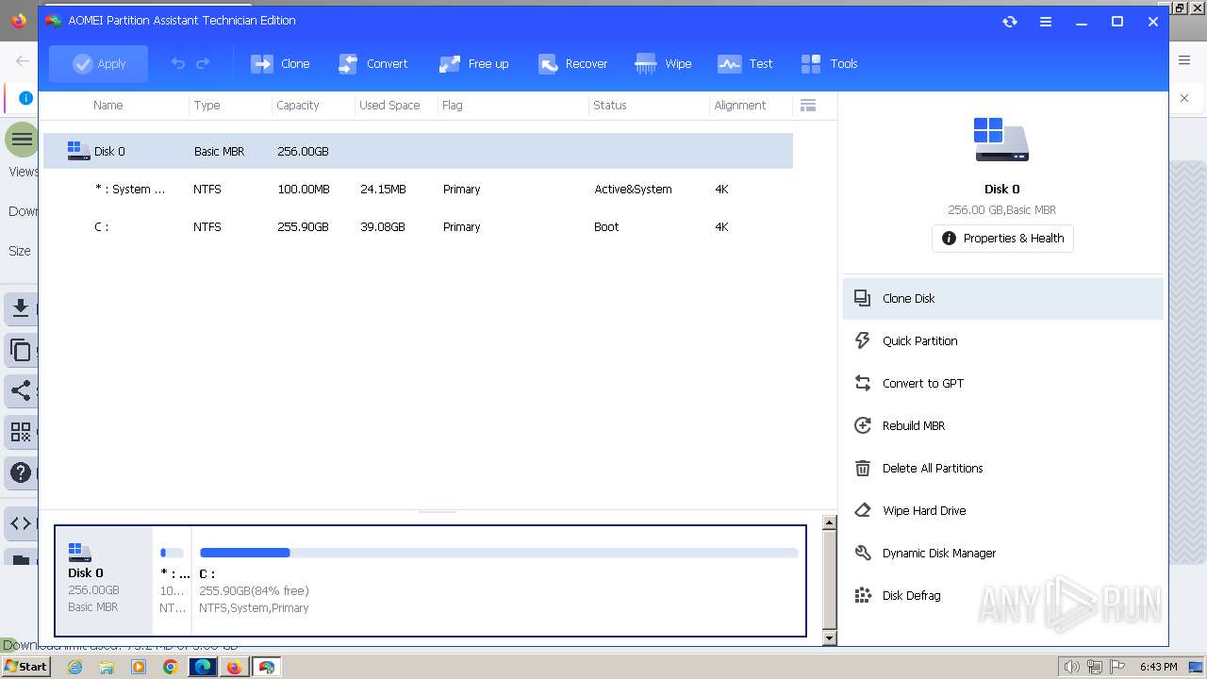Sort by the Capacity column header

(298, 105)
